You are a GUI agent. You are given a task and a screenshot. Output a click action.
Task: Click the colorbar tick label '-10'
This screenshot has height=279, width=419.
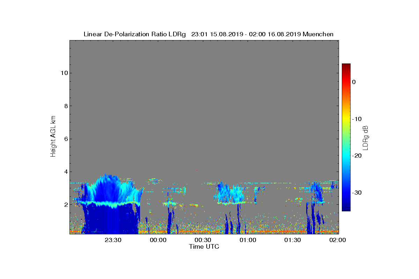[x=356, y=119]
